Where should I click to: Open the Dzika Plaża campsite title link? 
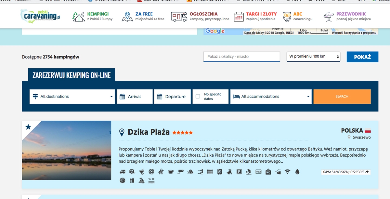[x=149, y=132]
